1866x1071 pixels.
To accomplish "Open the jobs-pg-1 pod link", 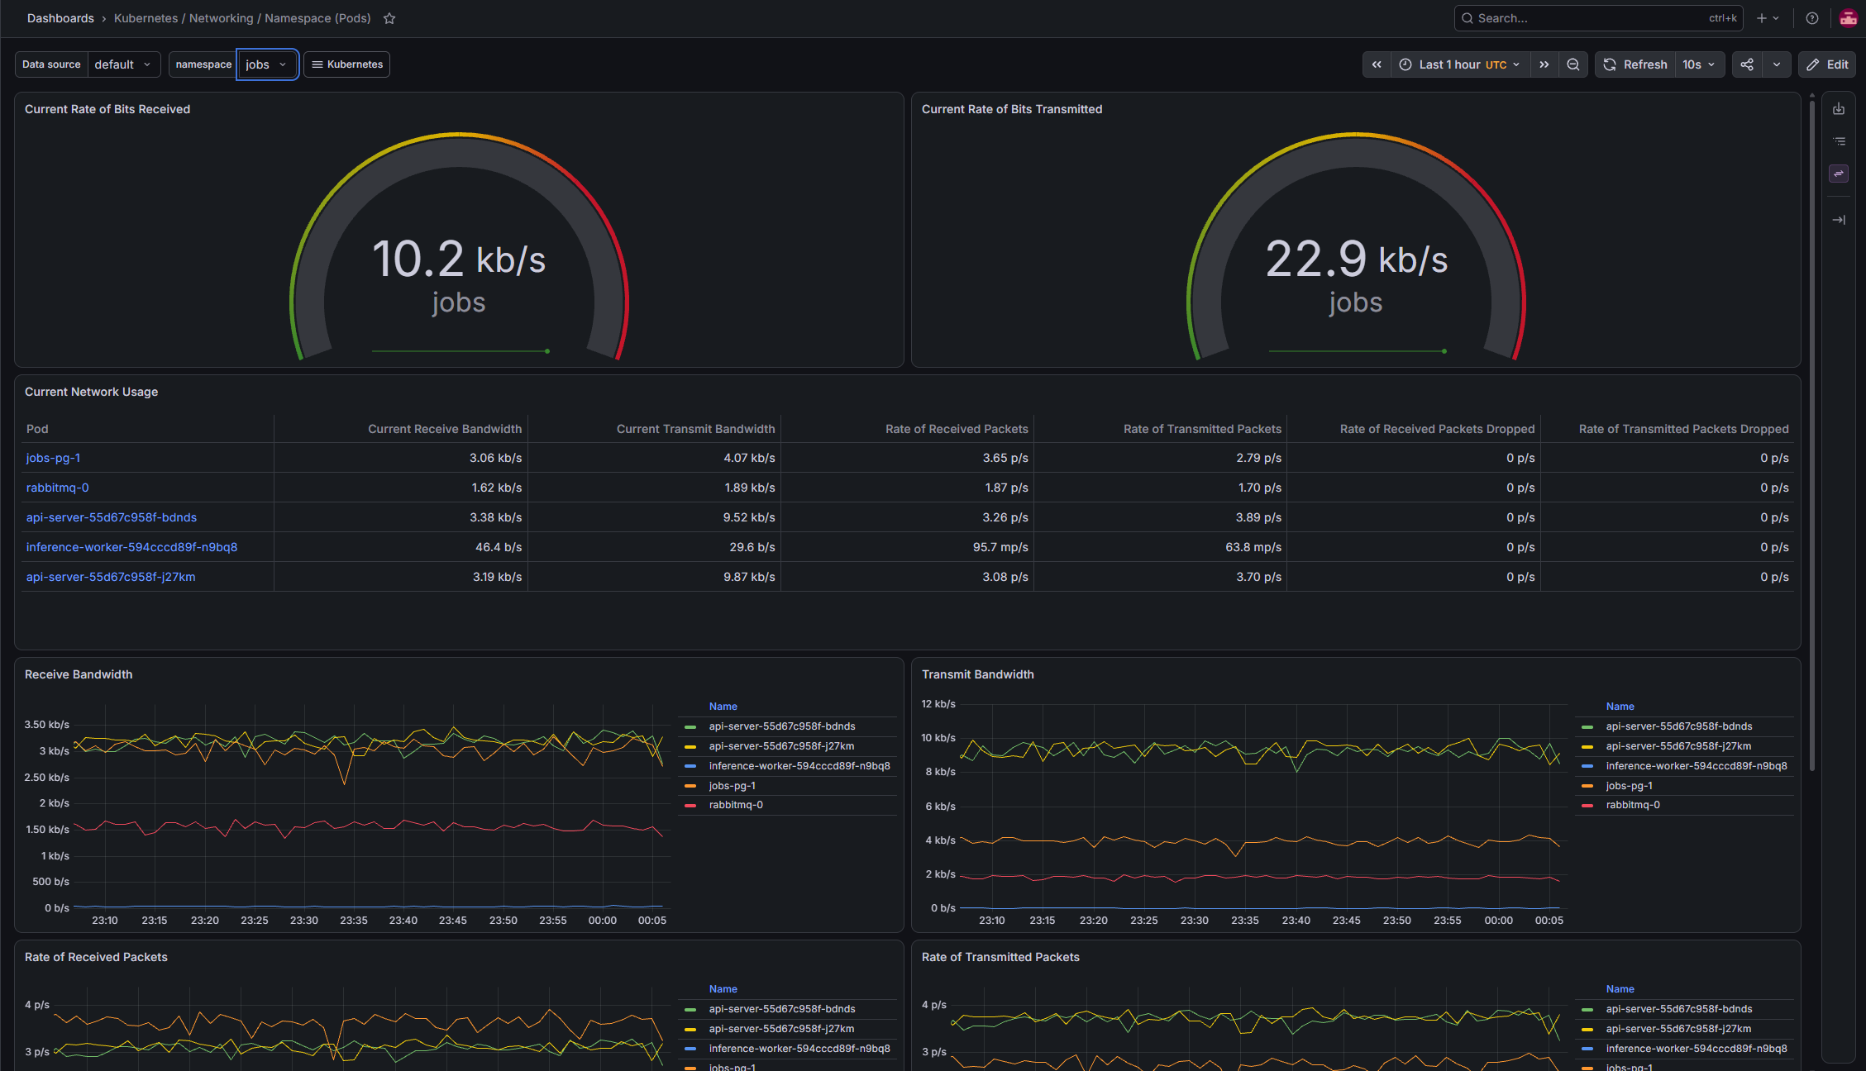I will coord(53,458).
